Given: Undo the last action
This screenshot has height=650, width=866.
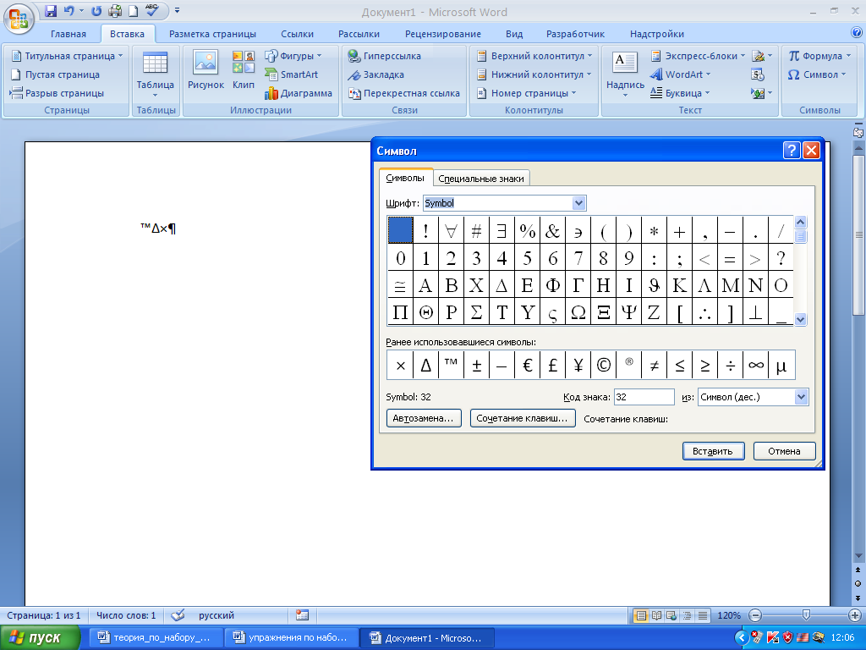Looking at the screenshot, I should click(x=69, y=10).
